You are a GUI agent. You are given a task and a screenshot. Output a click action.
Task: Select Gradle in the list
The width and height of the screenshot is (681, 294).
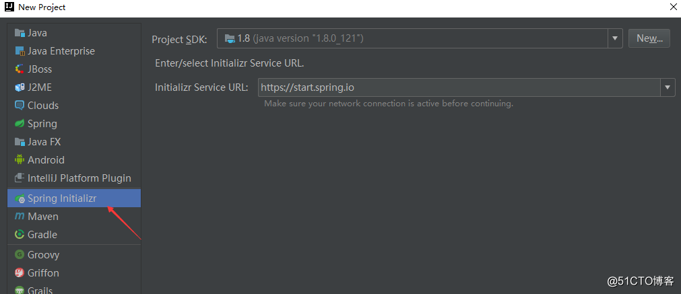(x=74, y=235)
